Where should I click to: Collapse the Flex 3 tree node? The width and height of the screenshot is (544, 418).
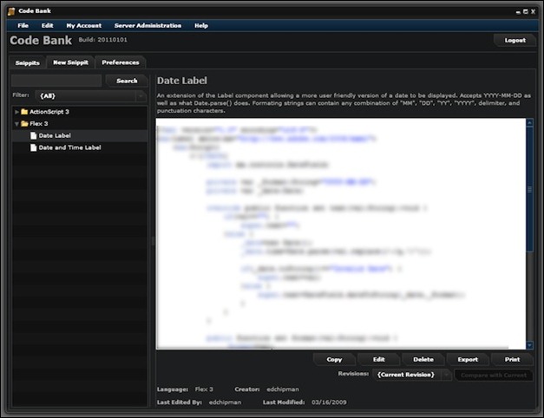pos(16,124)
